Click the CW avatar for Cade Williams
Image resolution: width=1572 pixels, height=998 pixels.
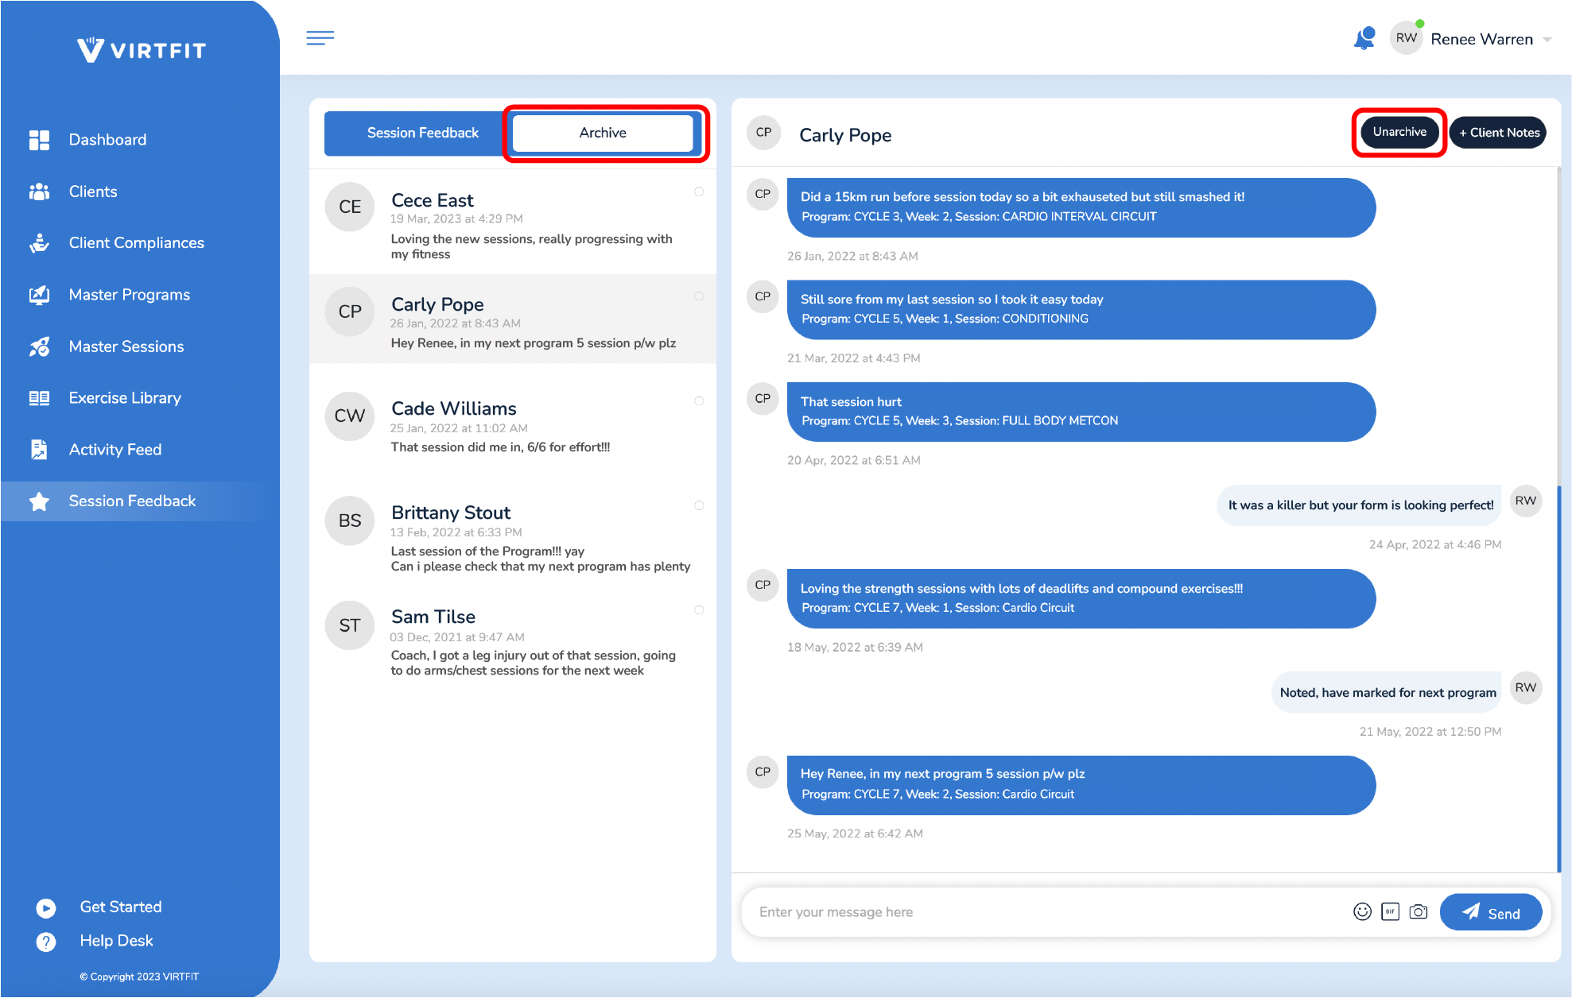pyautogui.click(x=350, y=416)
